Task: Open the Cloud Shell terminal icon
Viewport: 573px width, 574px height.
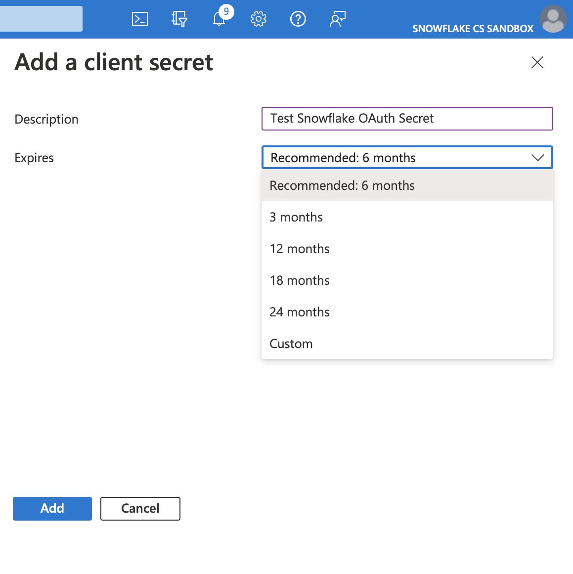Action: click(x=139, y=19)
